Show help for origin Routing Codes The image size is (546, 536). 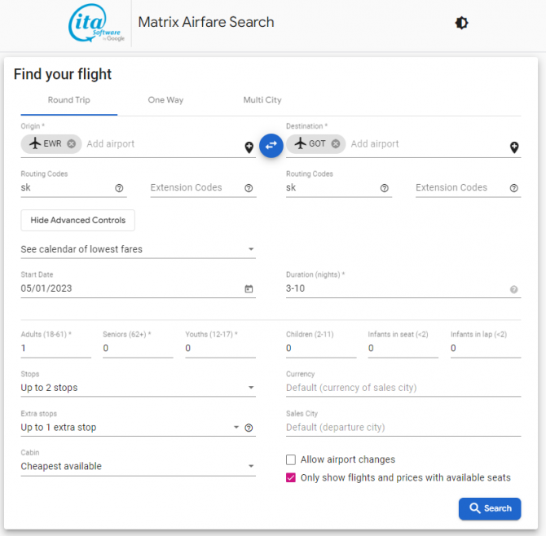[119, 188]
